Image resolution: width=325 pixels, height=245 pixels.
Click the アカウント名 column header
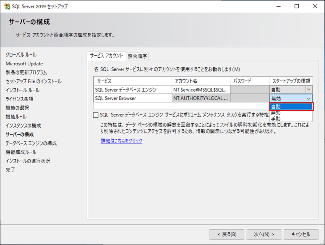click(201, 81)
